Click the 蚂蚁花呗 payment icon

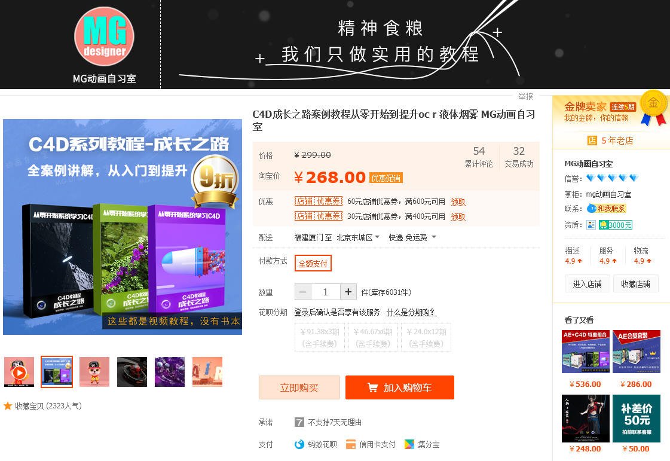click(298, 444)
